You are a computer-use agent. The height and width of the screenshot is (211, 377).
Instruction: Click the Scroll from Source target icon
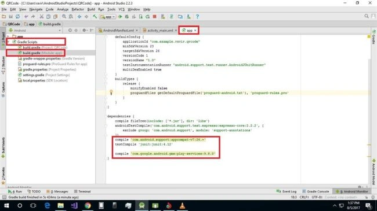[70, 31]
